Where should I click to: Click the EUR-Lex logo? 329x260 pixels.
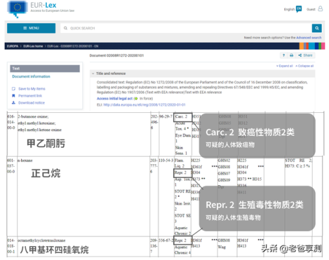(41, 9)
